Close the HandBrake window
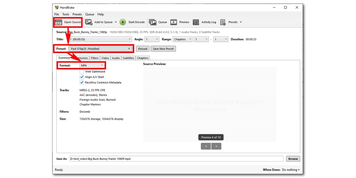Screen dimensions: 356x178 (297, 7)
